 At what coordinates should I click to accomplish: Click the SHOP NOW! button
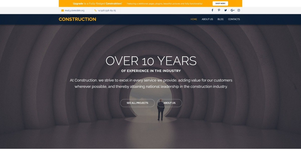220,4
